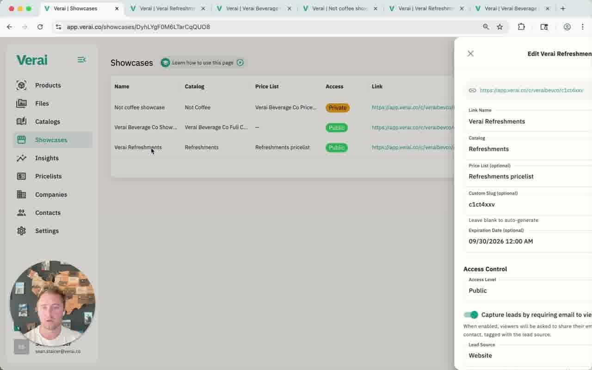
Task: Toggle capture leads by requiring email
Action: (x=471, y=314)
